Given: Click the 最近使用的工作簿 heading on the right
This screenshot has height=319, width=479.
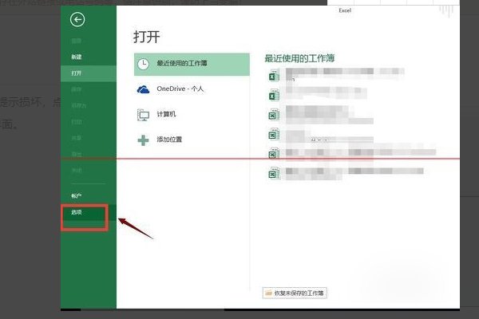Looking at the screenshot, I should click(299, 58).
